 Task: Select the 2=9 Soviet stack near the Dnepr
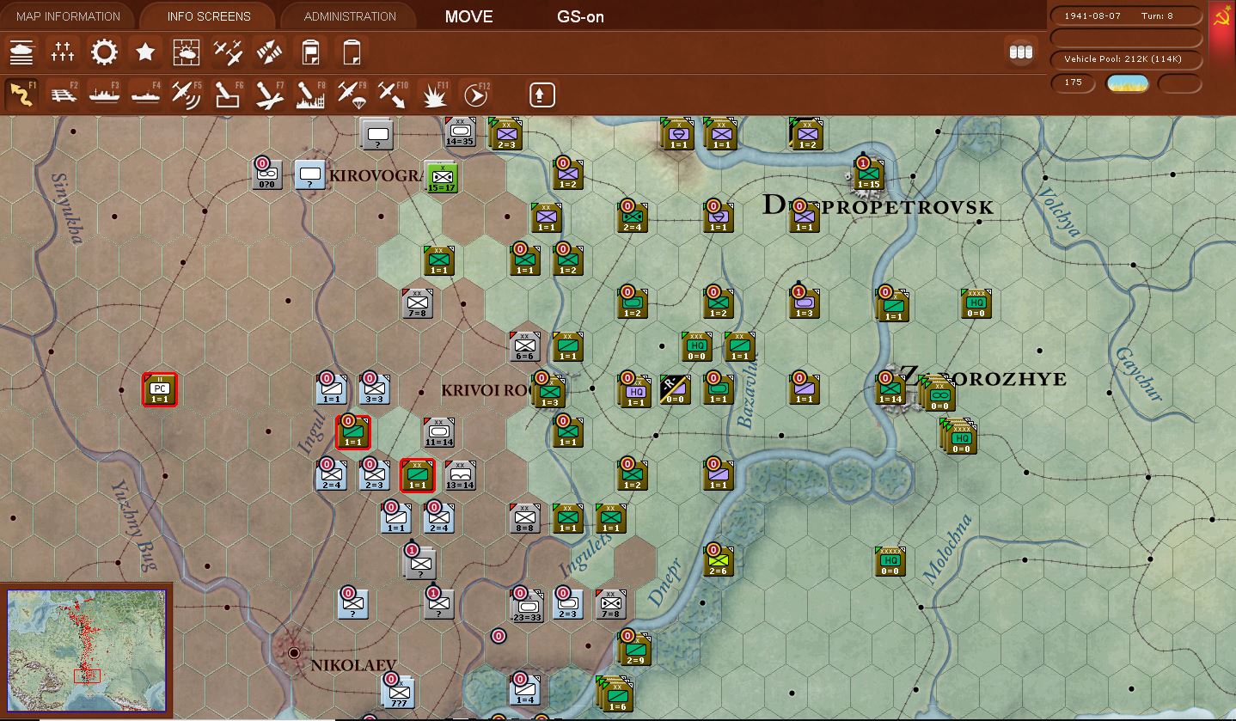click(x=633, y=650)
